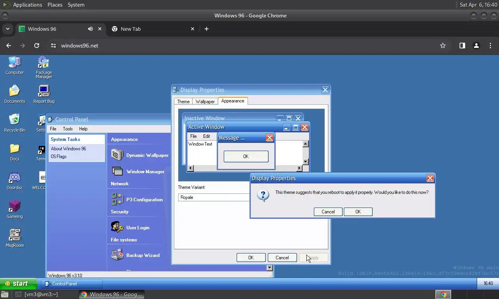Image resolution: width=499 pixels, height=299 pixels.
Task: Click Cancel at bottom of Display Properties
Action: click(x=282, y=258)
